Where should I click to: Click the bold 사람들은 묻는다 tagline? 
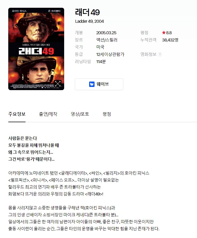[x=23, y=138]
